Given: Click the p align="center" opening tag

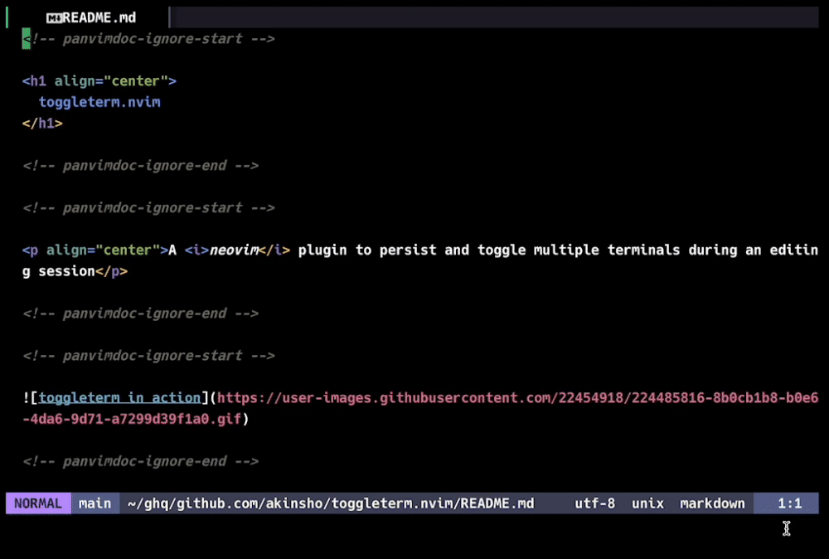Looking at the screenshot, I should tap(95, 250).
